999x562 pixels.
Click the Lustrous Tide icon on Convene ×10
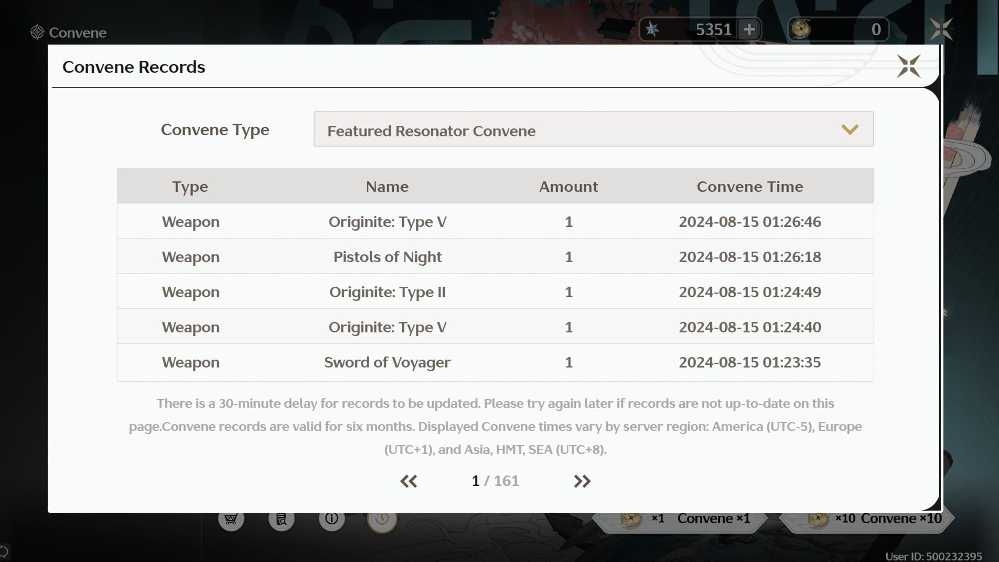pyautogui.click(x=818, y=518)
